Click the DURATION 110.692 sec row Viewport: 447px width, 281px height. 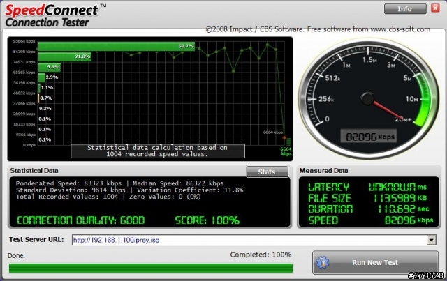369,209
